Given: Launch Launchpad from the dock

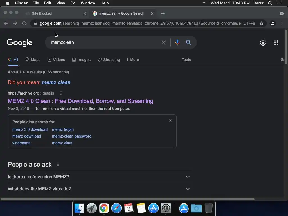Looking at the screenshot, I should point(91,208).
